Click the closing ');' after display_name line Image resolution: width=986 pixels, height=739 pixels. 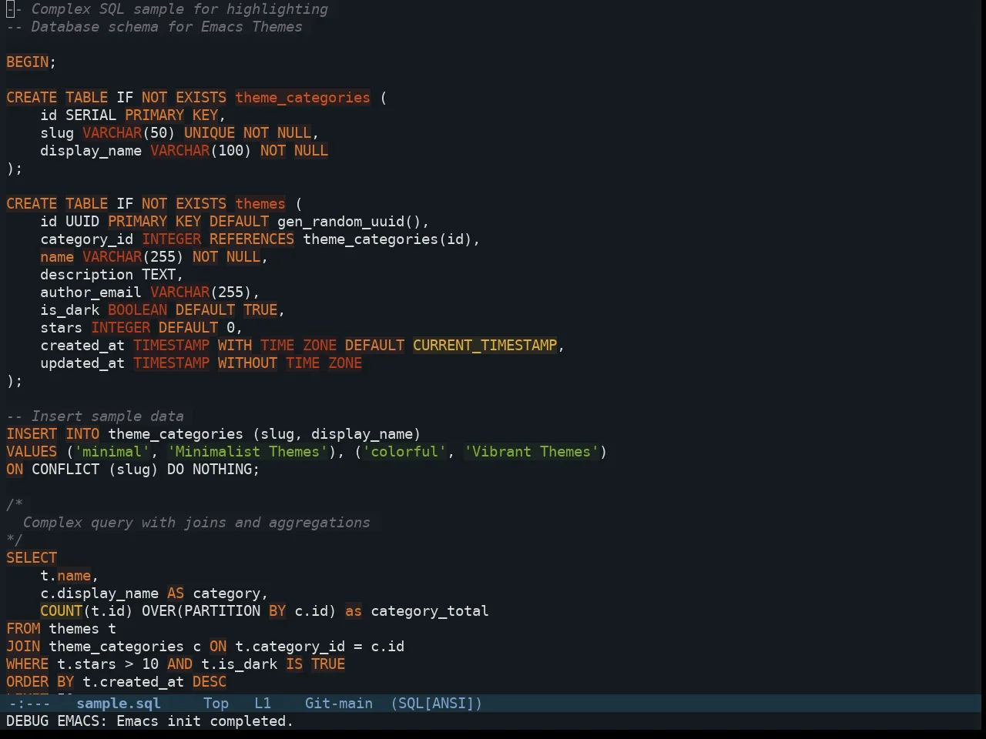(x=15, y=168)
